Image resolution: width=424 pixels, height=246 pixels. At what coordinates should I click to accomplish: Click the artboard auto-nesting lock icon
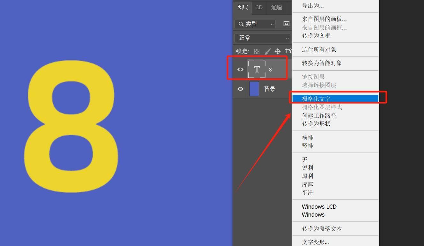pos(288,51)
